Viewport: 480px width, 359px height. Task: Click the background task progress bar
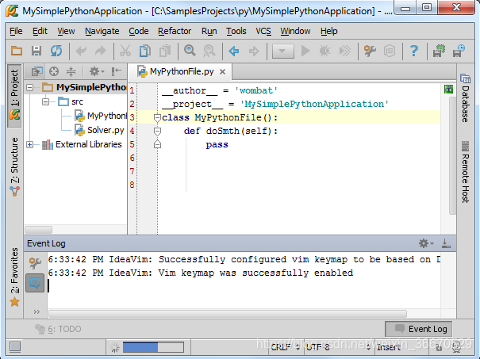(x=153, y=347)
